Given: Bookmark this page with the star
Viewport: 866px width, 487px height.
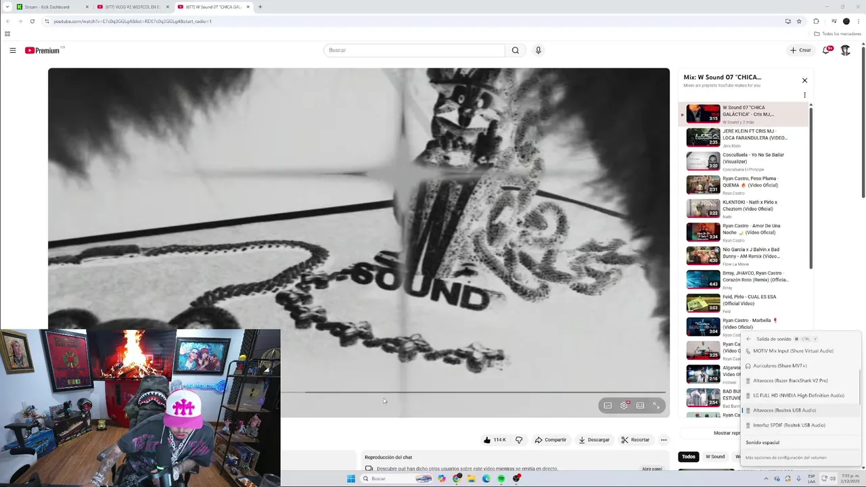Looking at the screenshot, I should 799,21.
